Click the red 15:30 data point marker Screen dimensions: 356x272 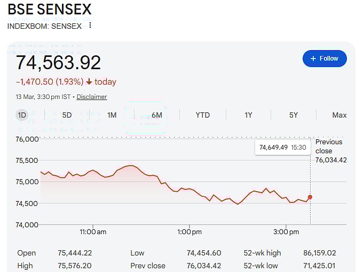310,197
